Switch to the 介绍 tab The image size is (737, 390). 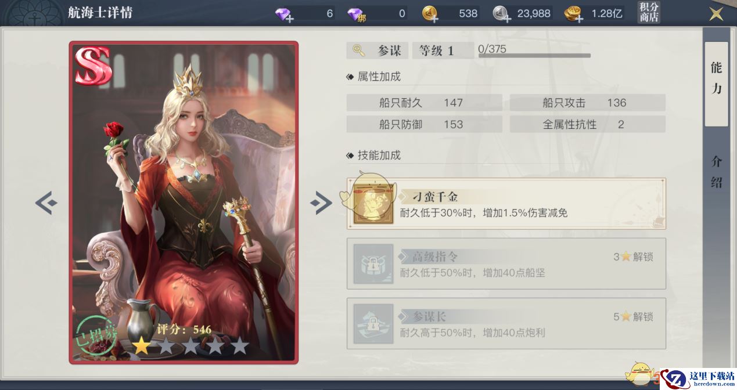click(x=716, y=172)
